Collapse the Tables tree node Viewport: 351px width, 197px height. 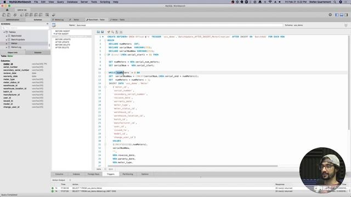tap(4, 32)
